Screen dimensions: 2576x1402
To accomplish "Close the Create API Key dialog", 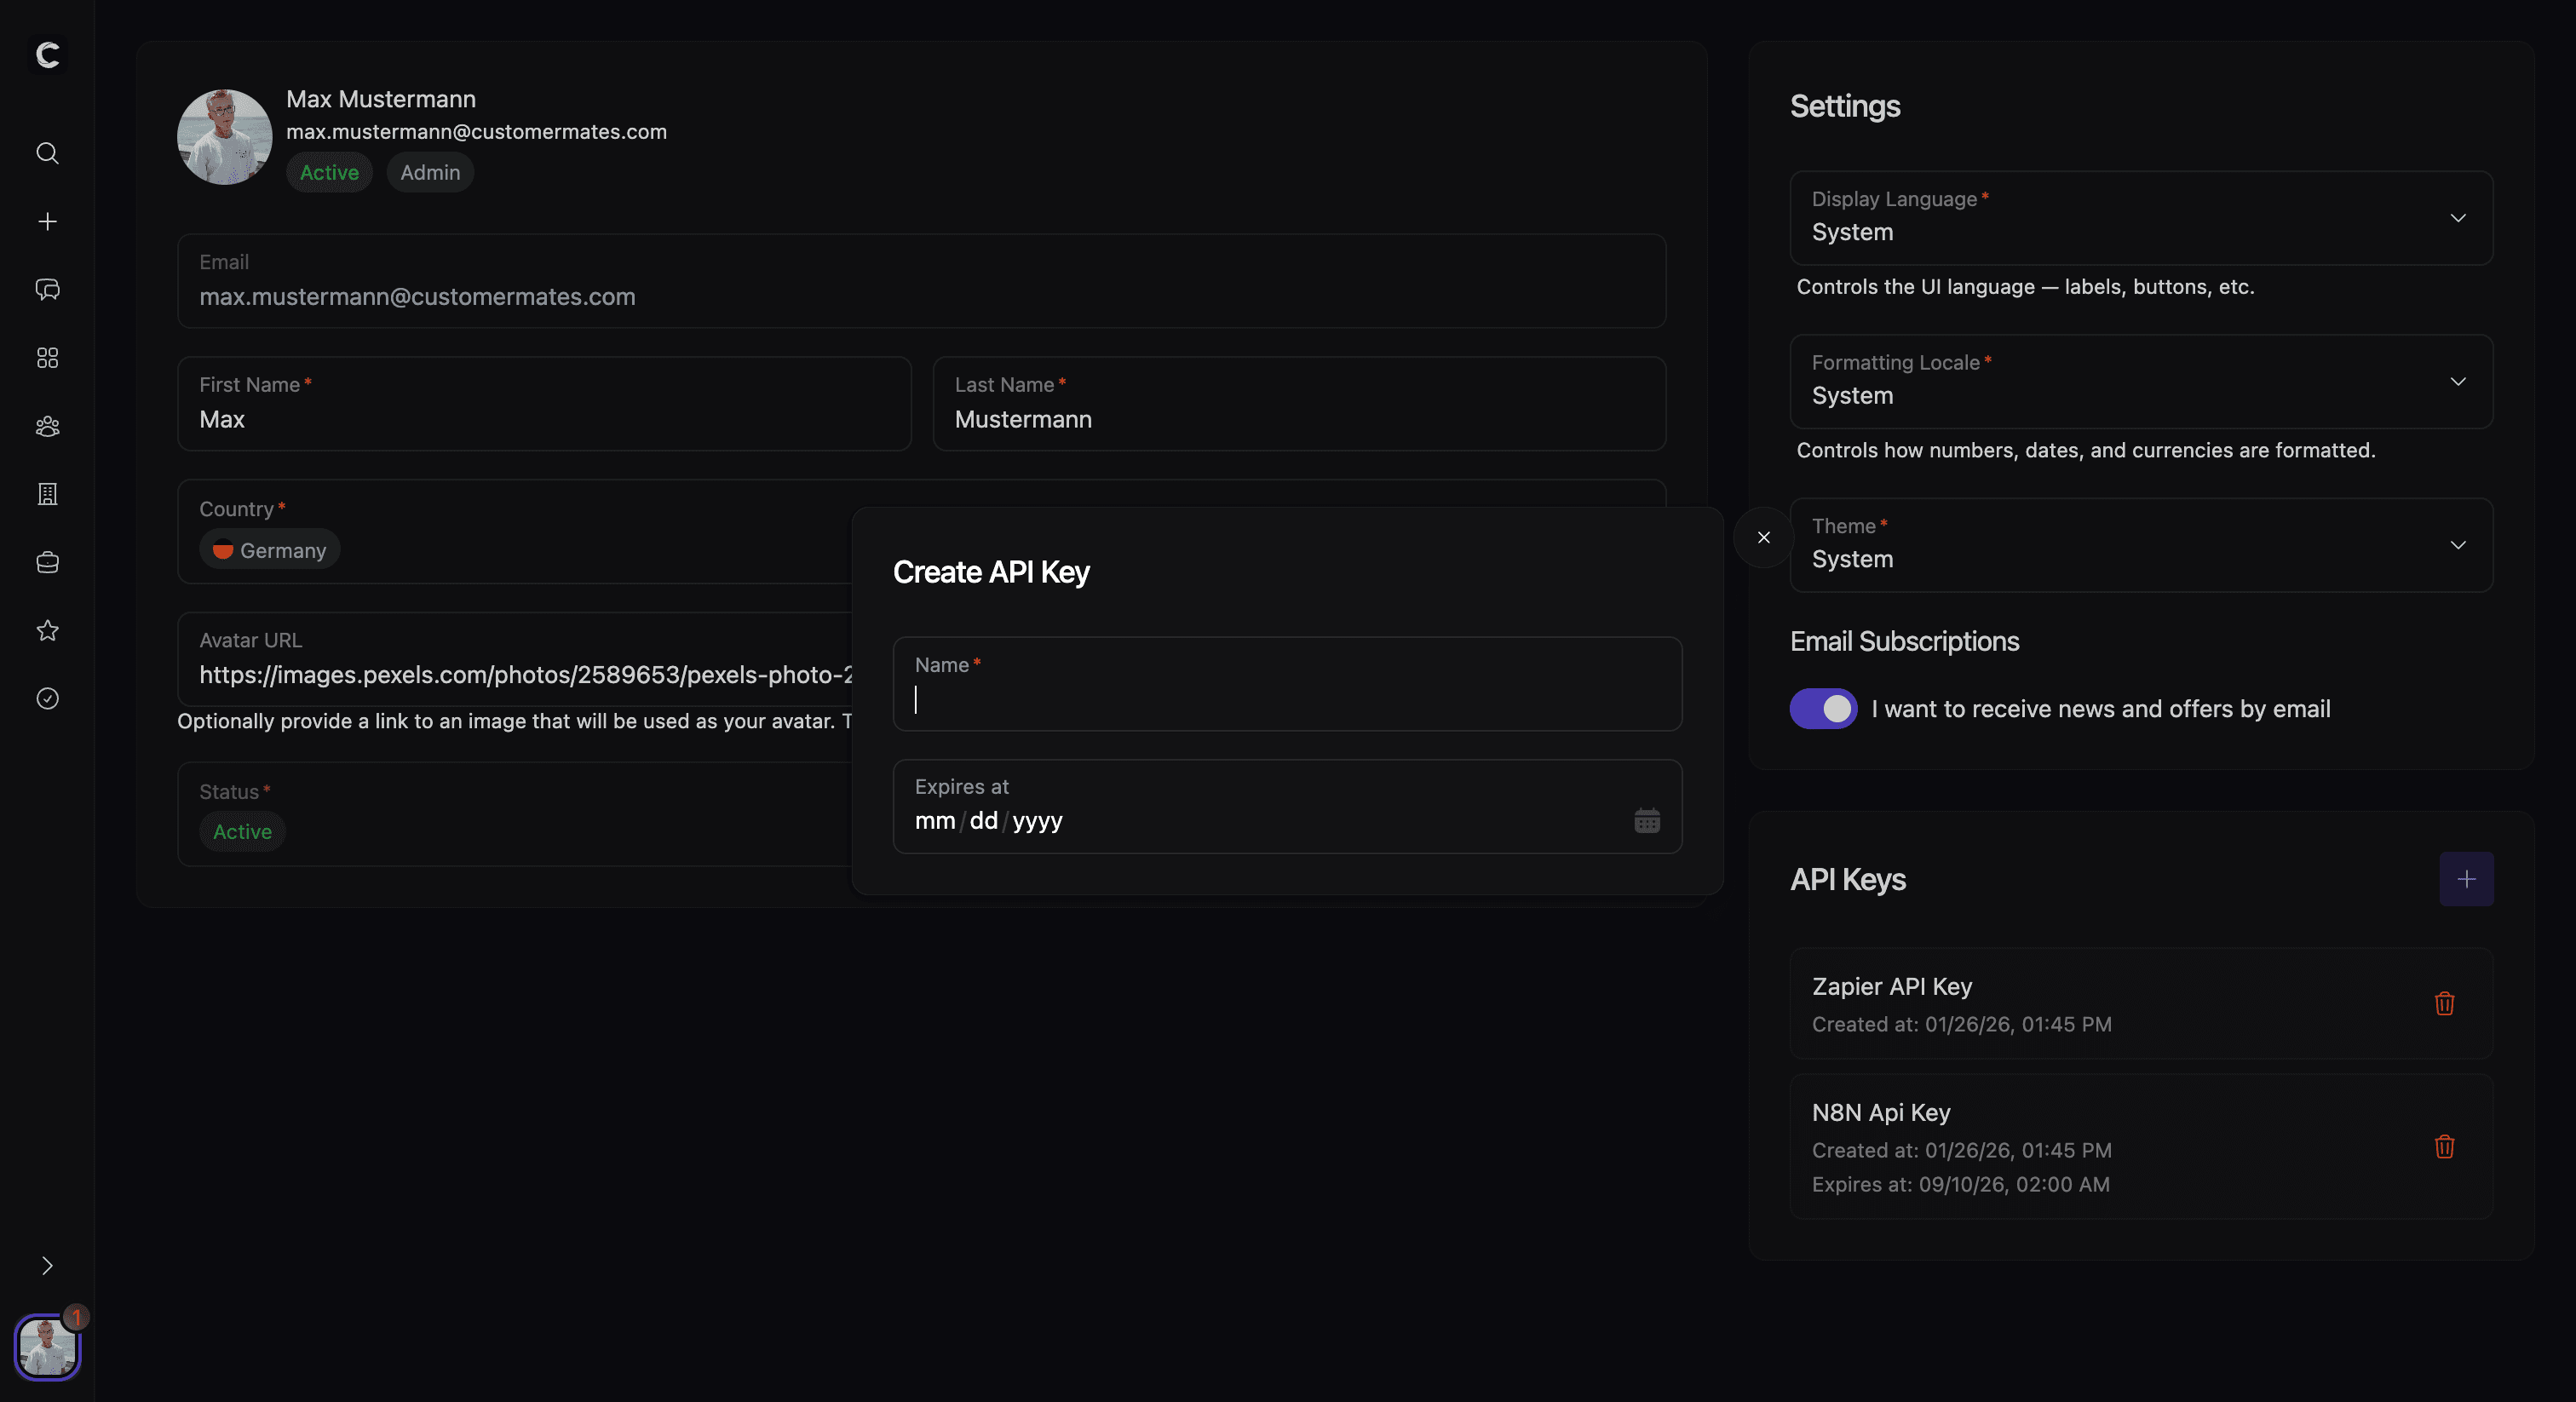I will pyautogui.click(x=1763, y=537).
